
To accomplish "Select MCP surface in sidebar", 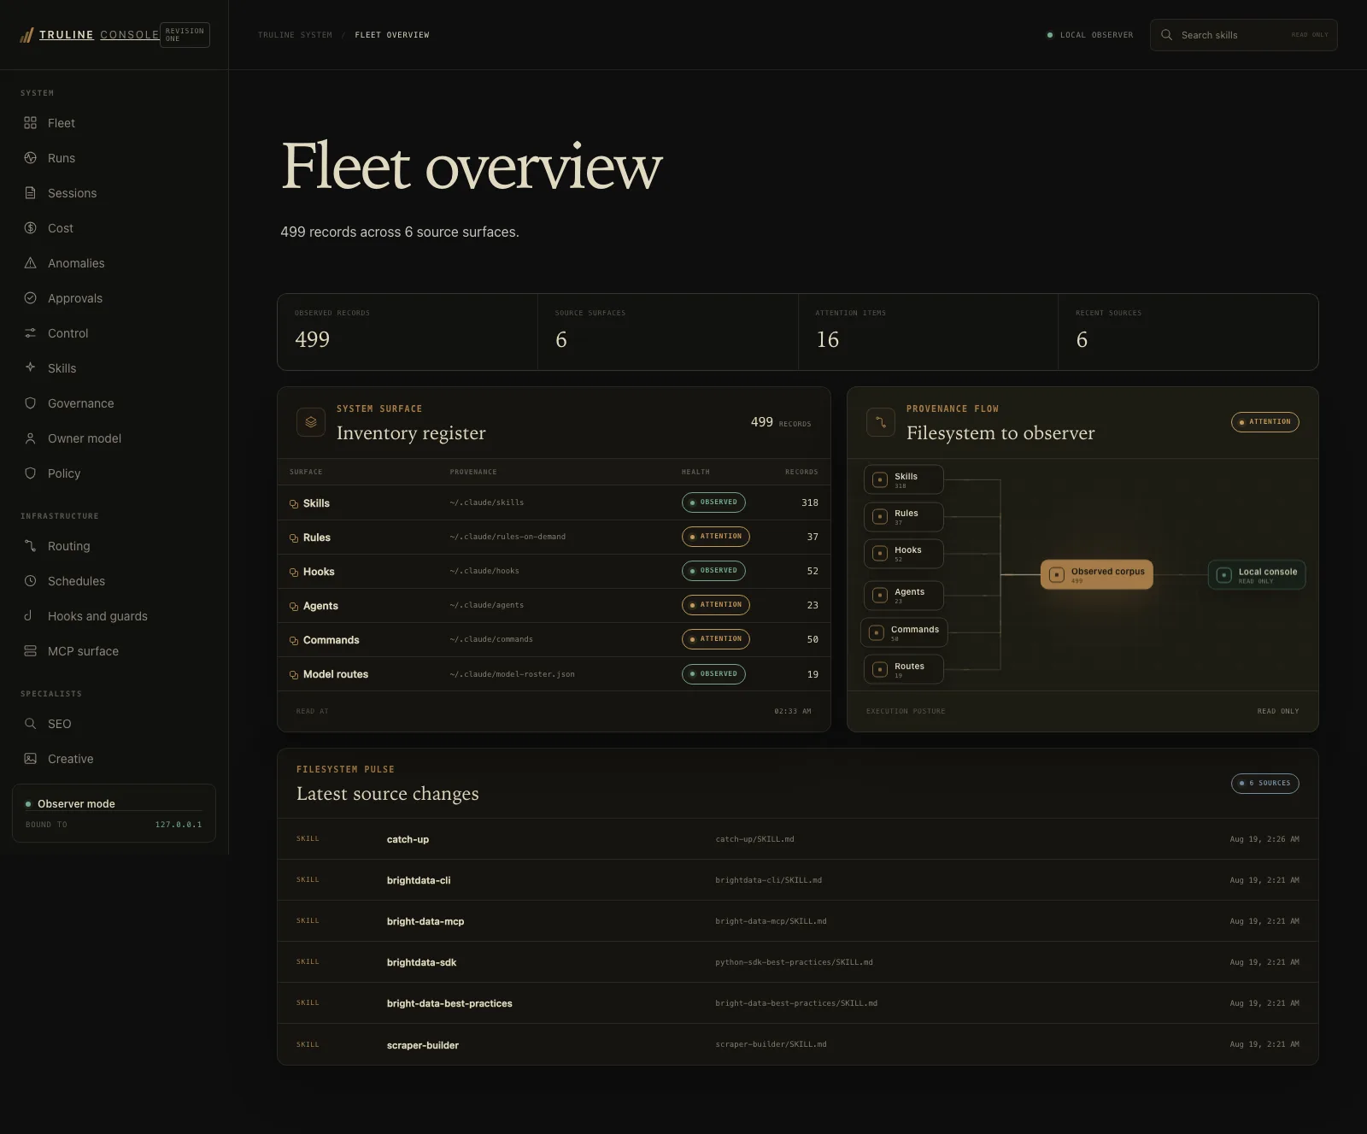I will click(114, 651).
